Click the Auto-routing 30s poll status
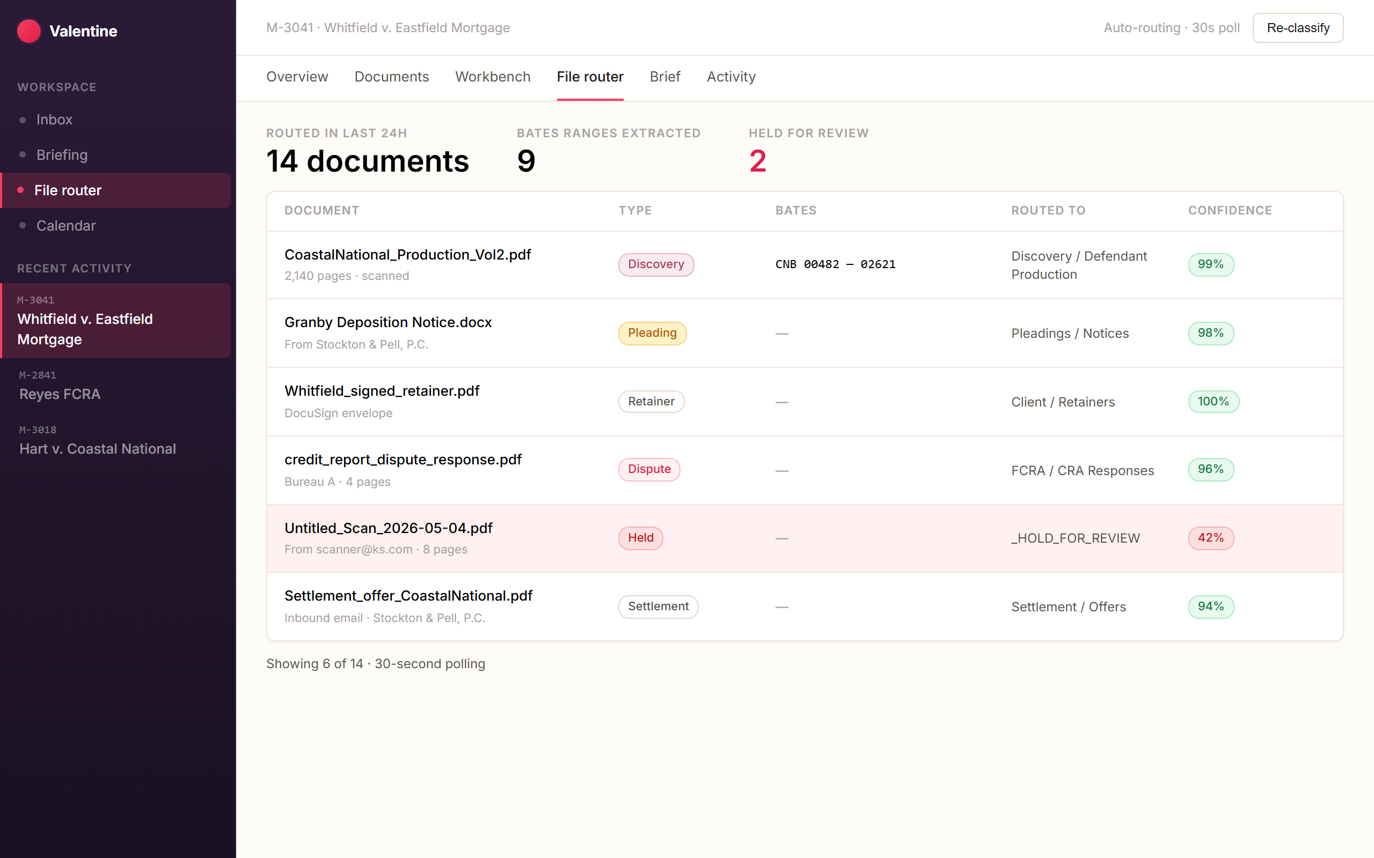Screen dimensions: 1374x858 1171,28
